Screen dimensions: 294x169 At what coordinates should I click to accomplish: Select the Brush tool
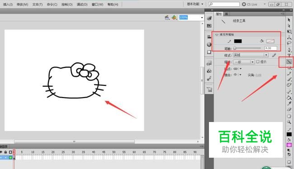(x=289, y=79)
